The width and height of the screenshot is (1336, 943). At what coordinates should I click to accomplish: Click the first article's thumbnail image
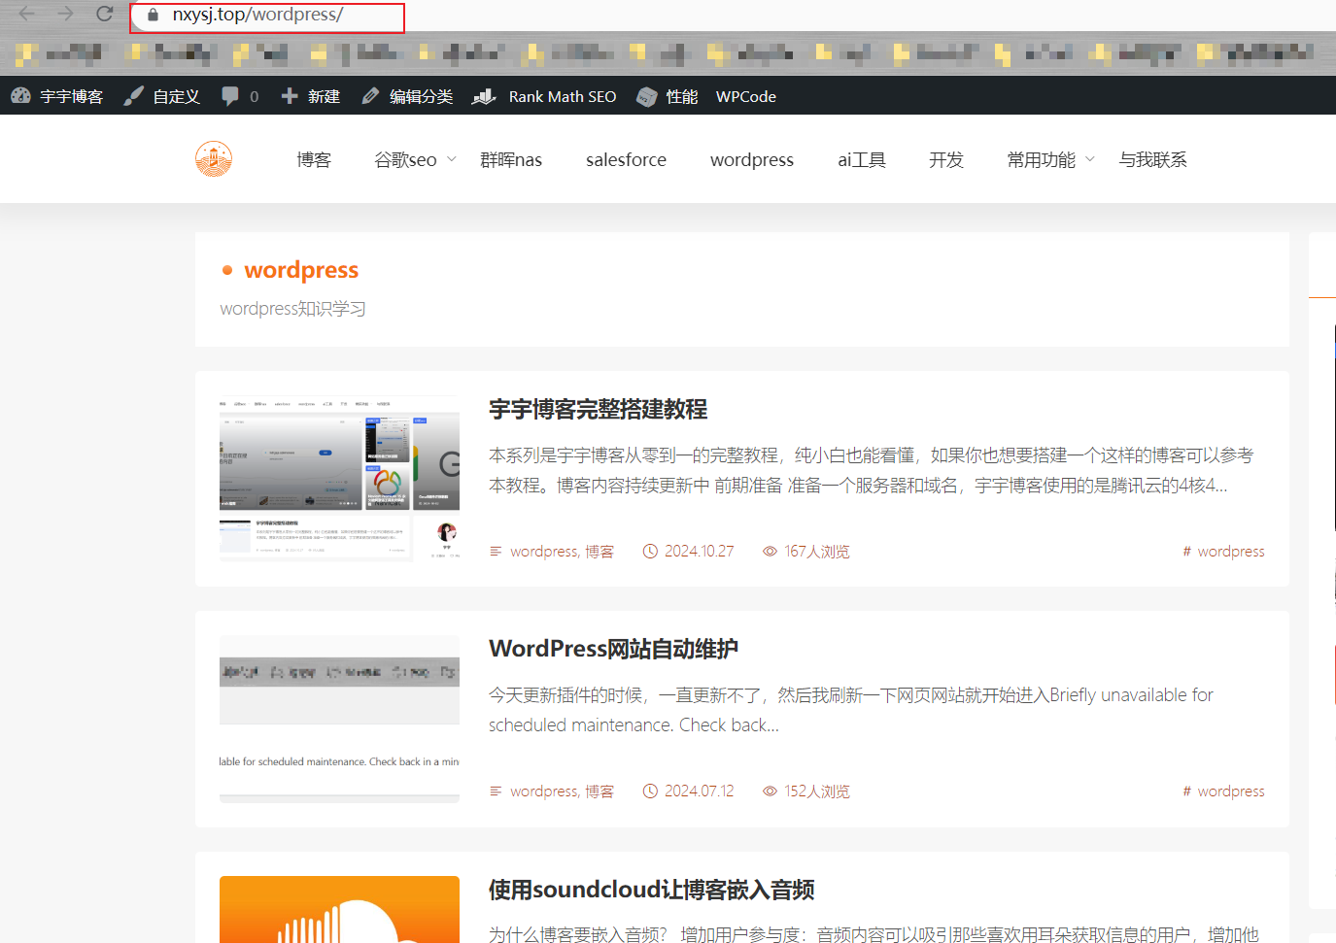pyautogui.click(x=339, y=478)
